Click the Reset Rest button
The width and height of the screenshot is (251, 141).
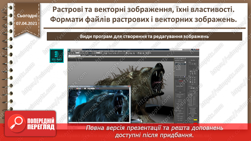pyautogui.click(x=180, y=100)
